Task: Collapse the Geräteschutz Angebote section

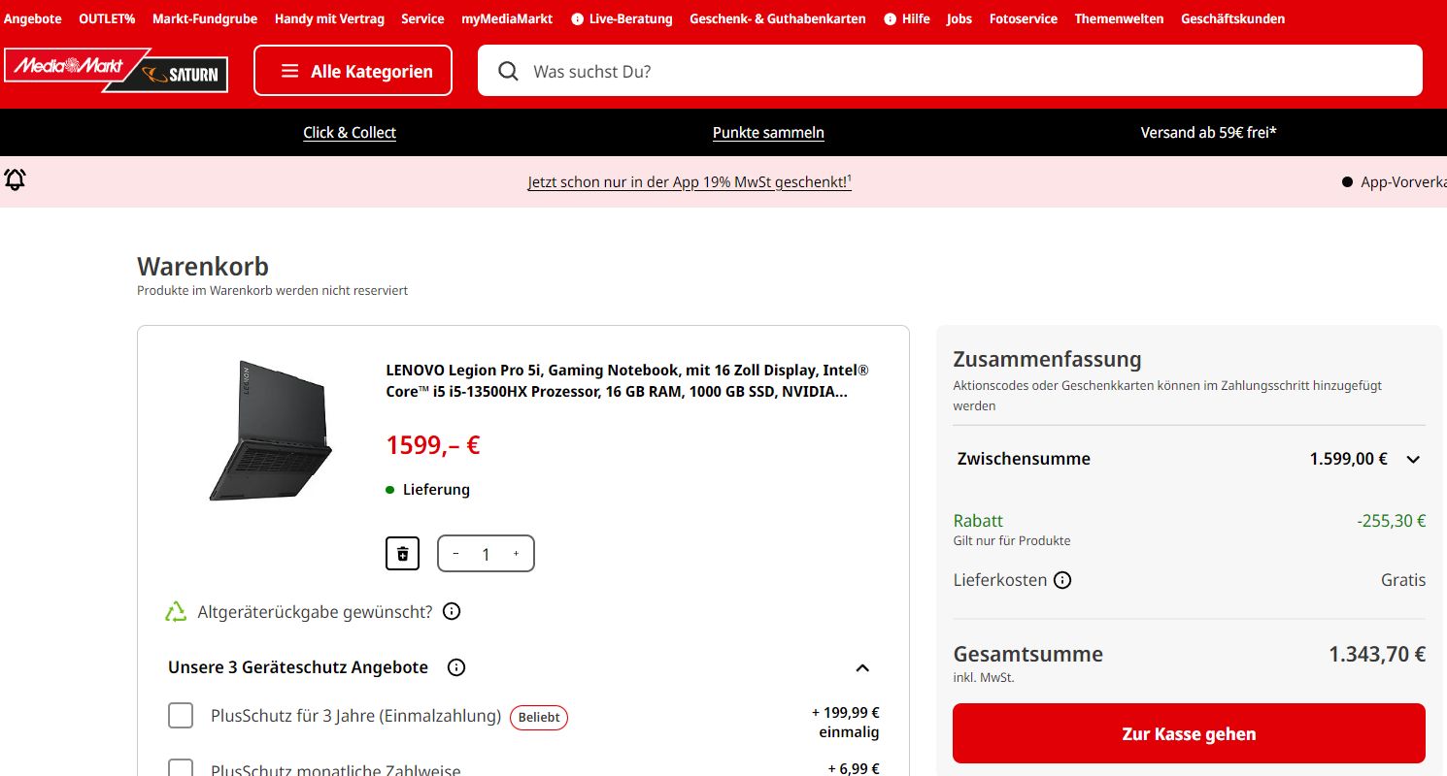Action: pos(862,667)
